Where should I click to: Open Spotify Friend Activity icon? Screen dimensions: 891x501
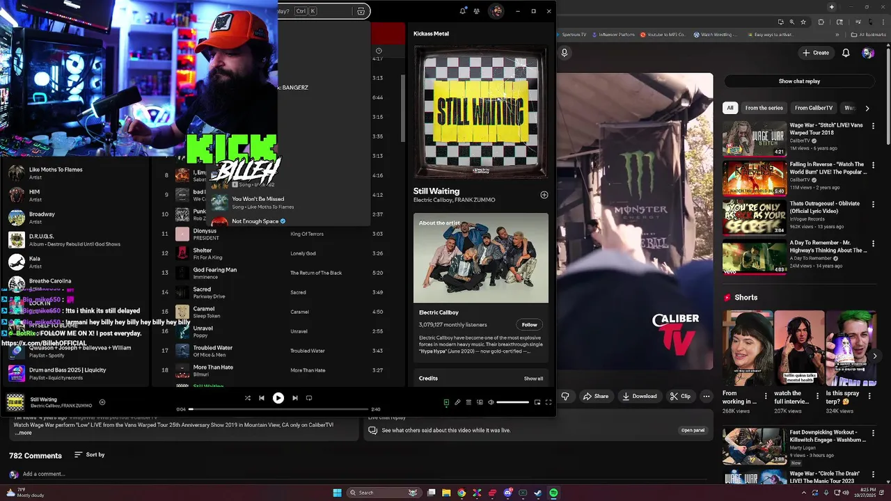pos(477,11)
